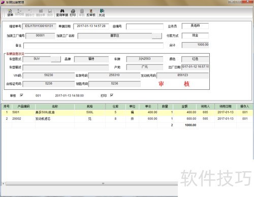Click the 车牌 plate field 川A2563

[x=145, y=59]
